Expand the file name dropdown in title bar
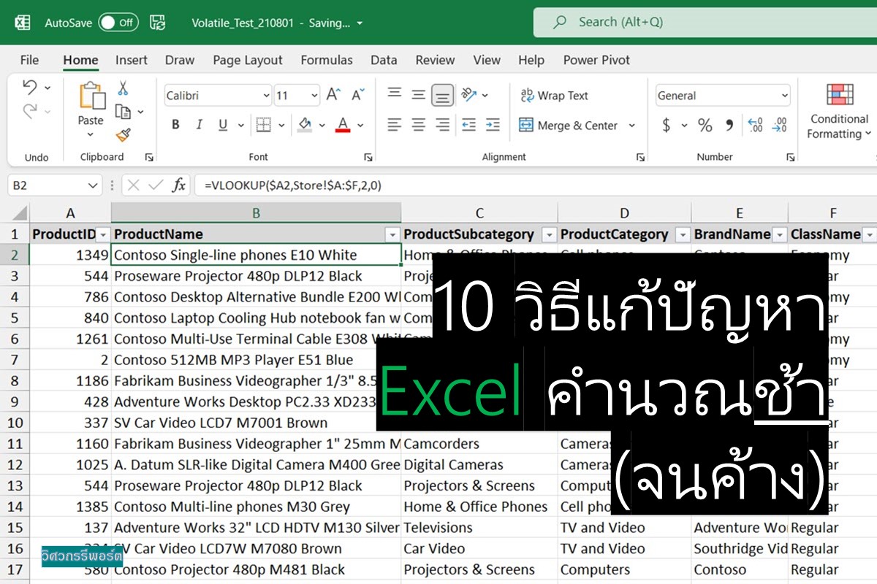 pyautogui.click(x=359, y=23)
